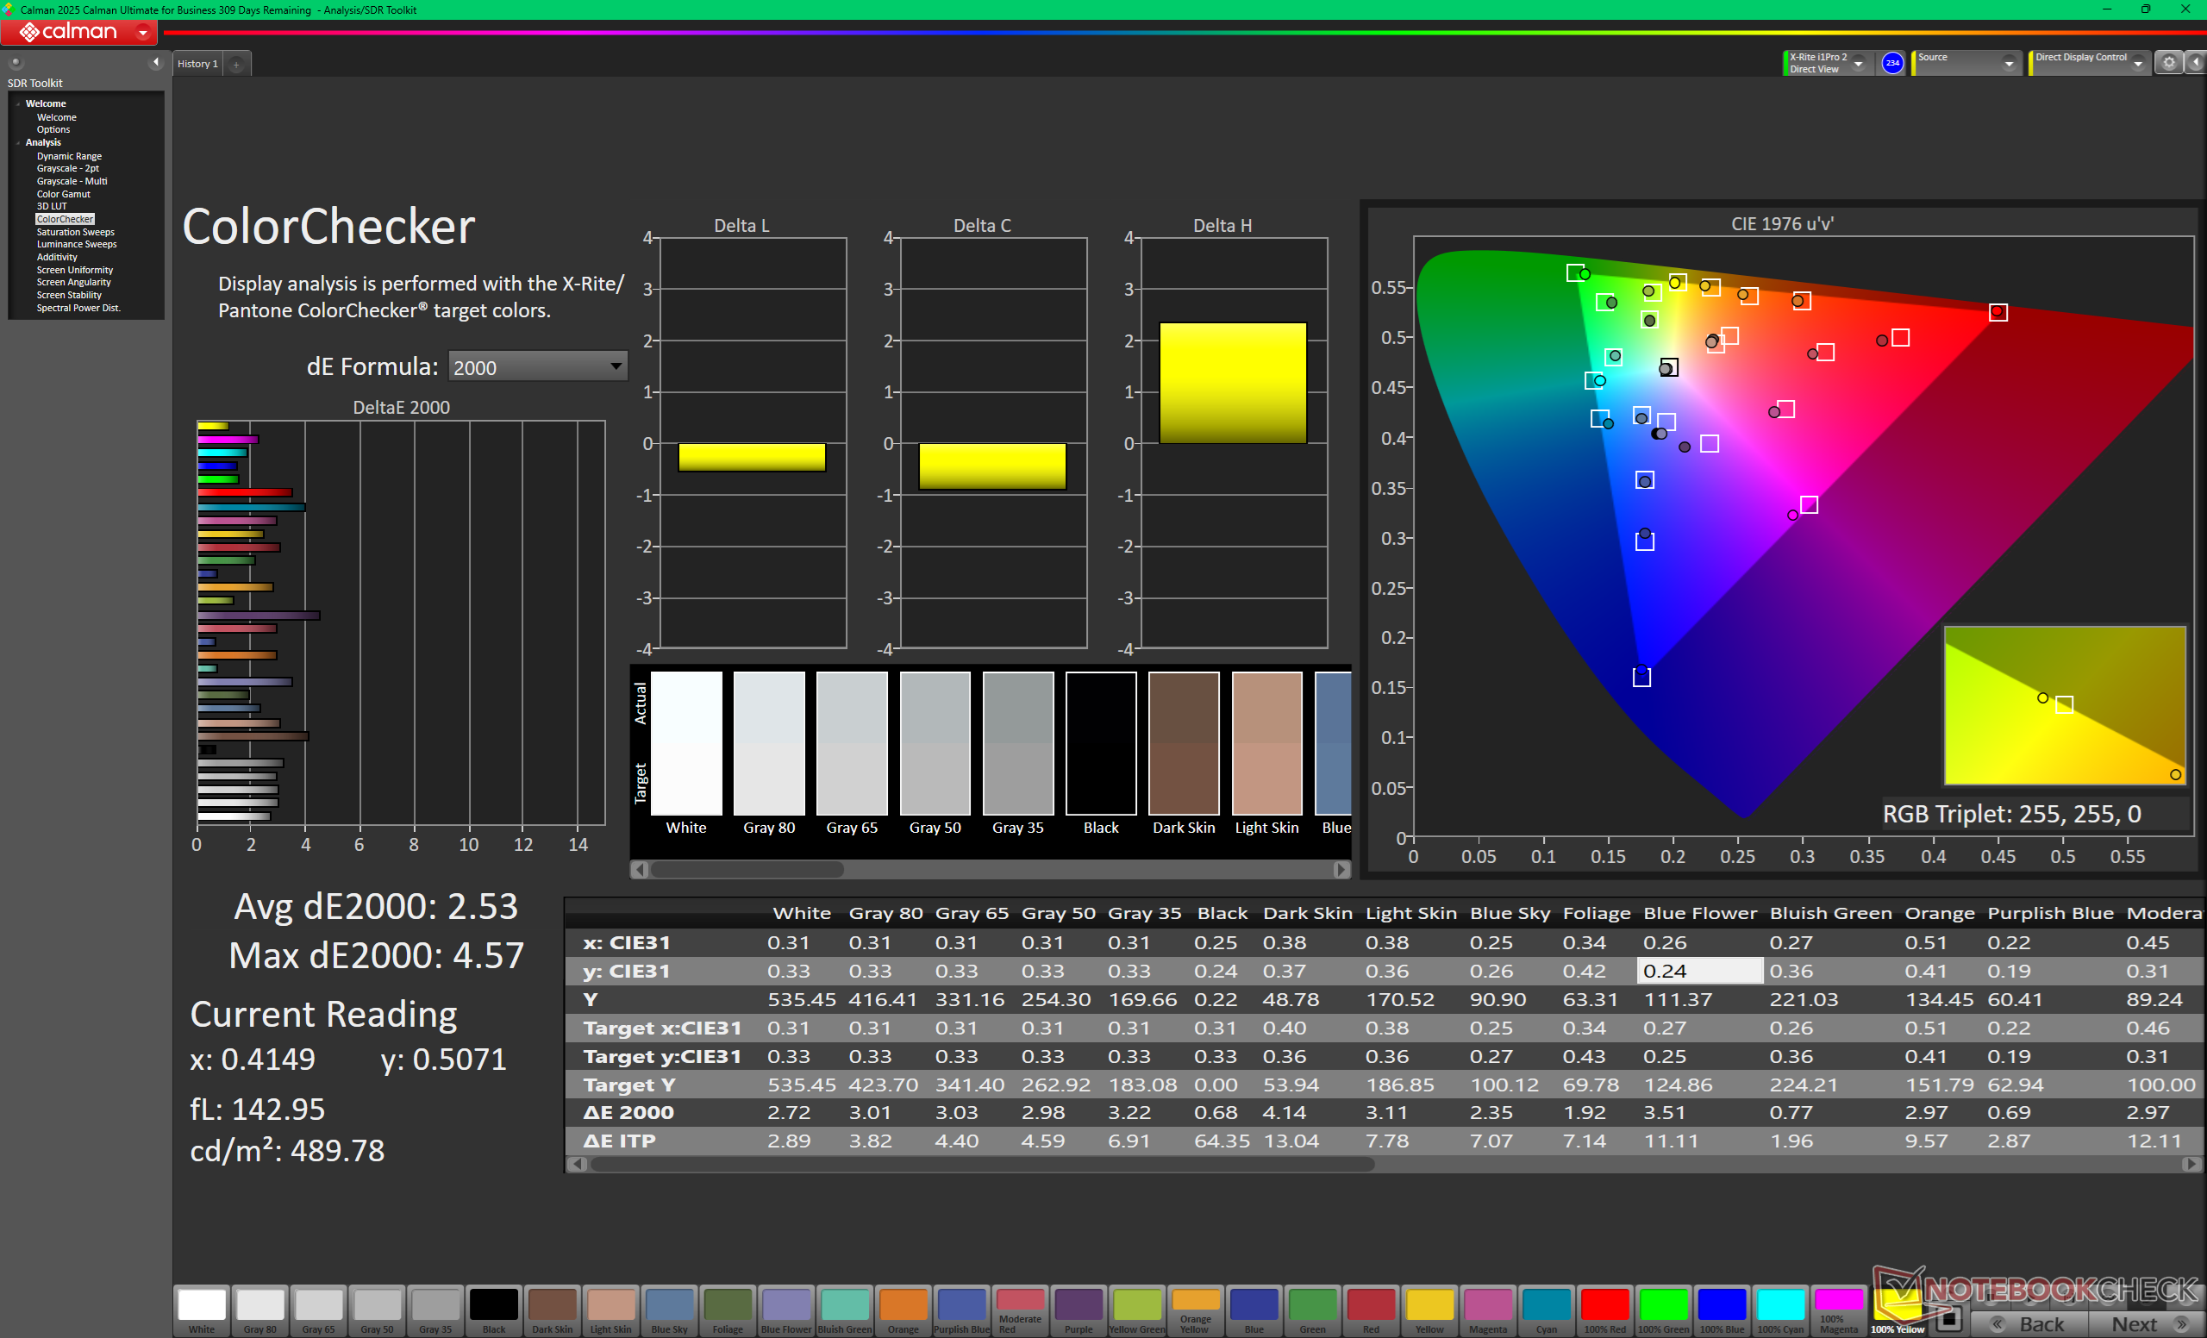Select the 100% Green patch
Screen dimensions: 2207x1338
1663,1311
